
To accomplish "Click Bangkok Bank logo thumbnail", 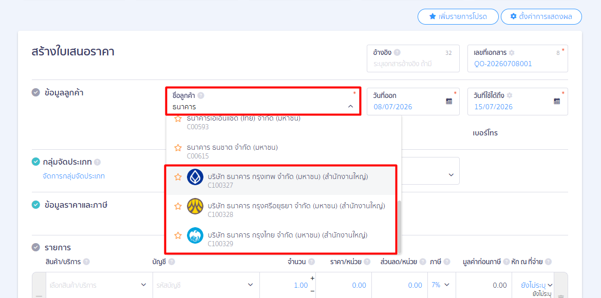I will pyautogui.click(x=195, y=177).
